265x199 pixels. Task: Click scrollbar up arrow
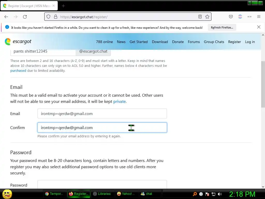pyautogui.click(x=263, y=35)
